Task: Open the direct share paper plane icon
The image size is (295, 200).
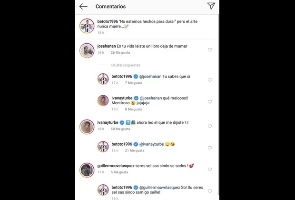Action: (211, 6)
